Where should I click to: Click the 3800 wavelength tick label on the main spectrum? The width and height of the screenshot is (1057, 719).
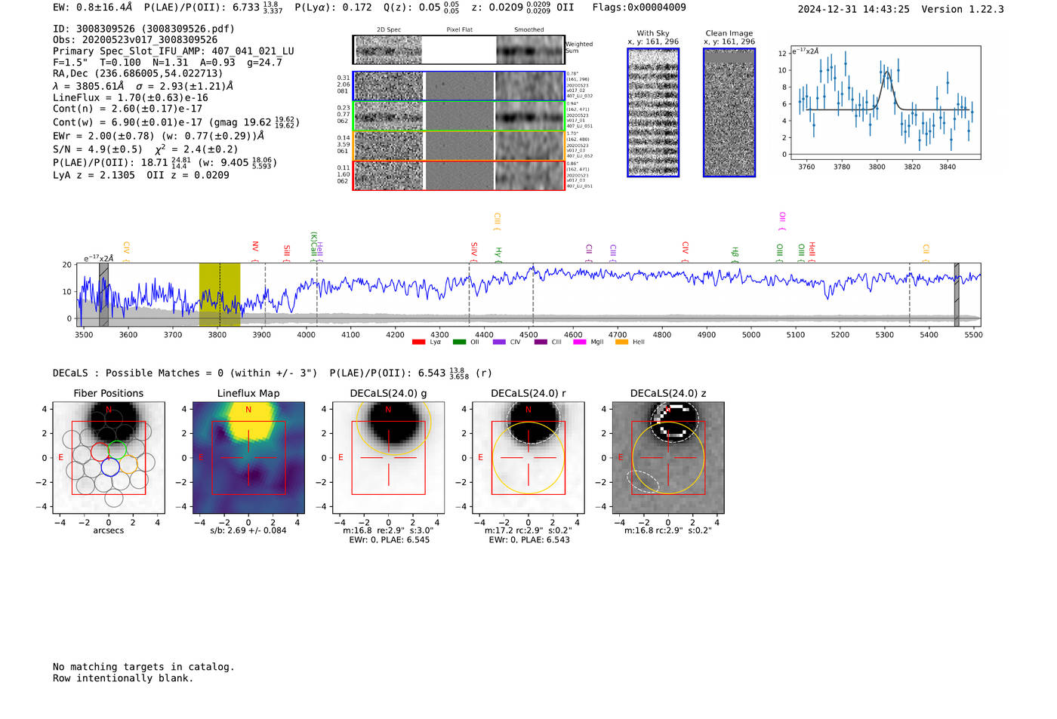point(217,335)
